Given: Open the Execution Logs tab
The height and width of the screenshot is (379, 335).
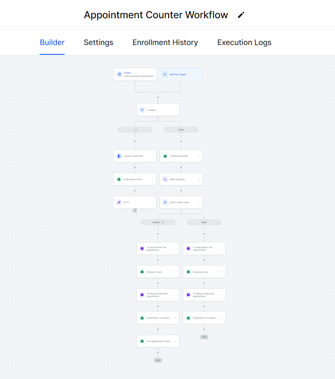Looking at the screenshot, I should pyautogui.click(x=244, y=42).
